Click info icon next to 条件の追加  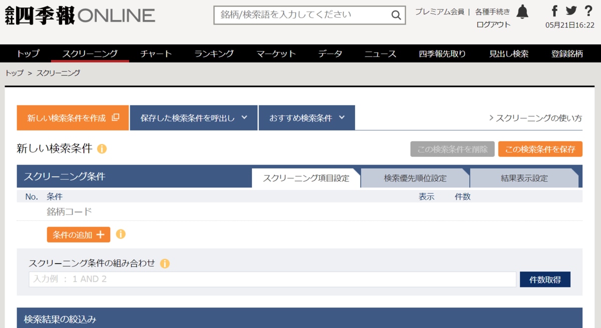point(121,234)
